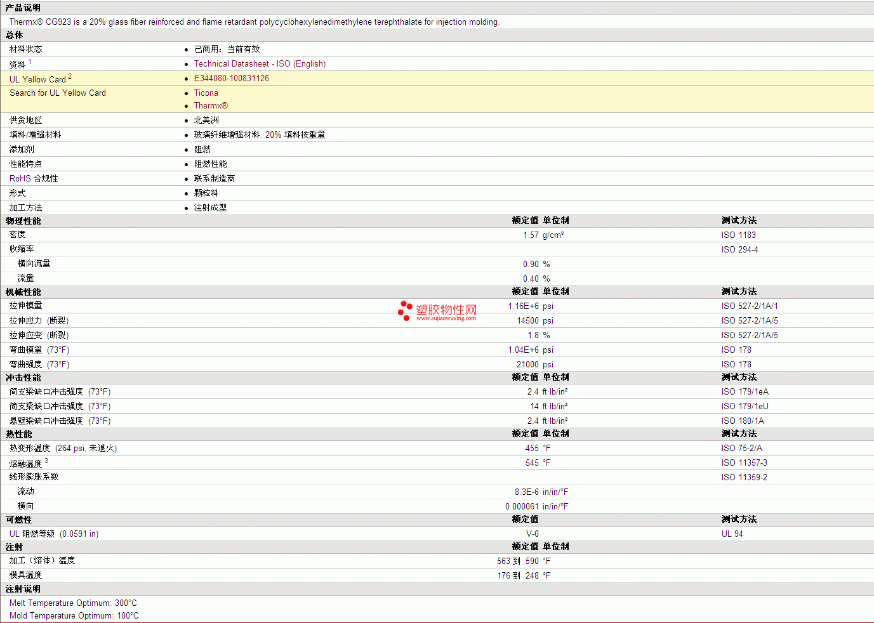Click the flammability rating V-0

point(533,534)
